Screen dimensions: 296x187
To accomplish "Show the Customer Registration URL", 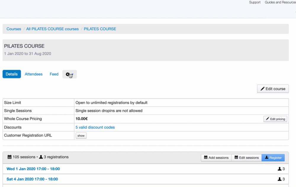I will (x=81, y=136).
